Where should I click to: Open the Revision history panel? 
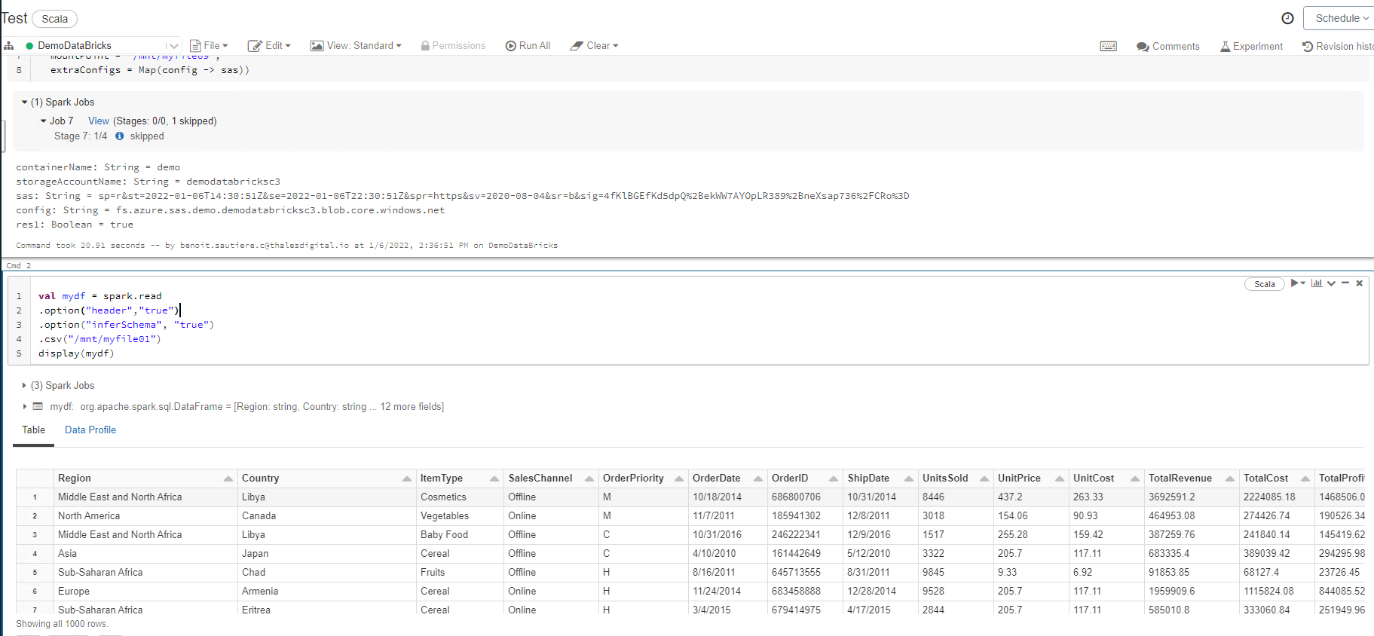tap(1338, 46)
